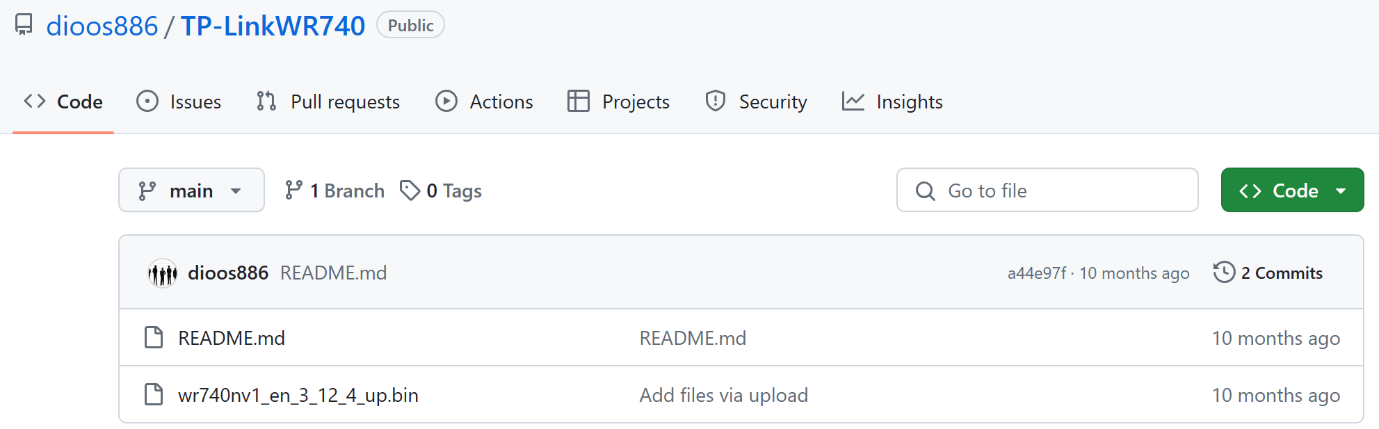Switch to the Pull requests tab

pyautogui.click(x=328, y=102)
